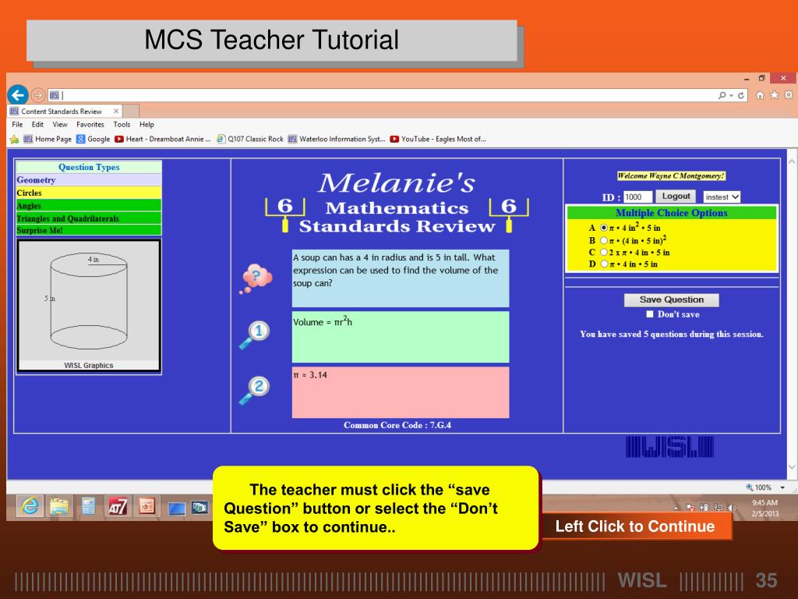Open the PowerPoint taskbar icon
Image resolution: width=798 pixels, height=599 pixels.
coord(147,506)
